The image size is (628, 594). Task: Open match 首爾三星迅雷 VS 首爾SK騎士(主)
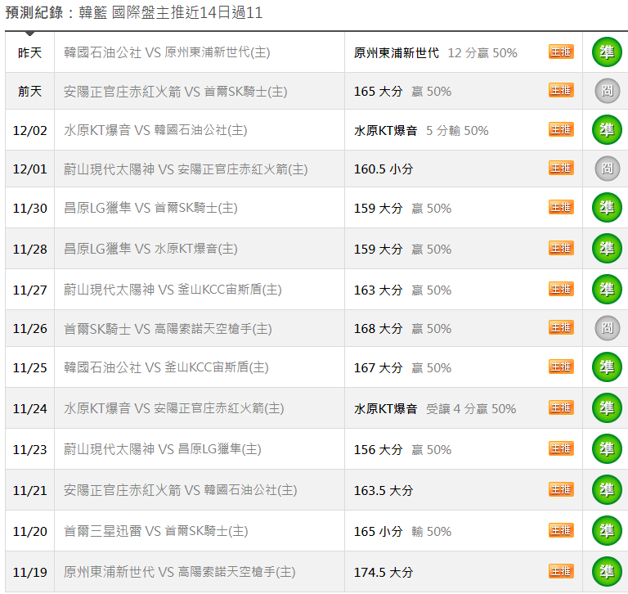(x=156, y=531)
